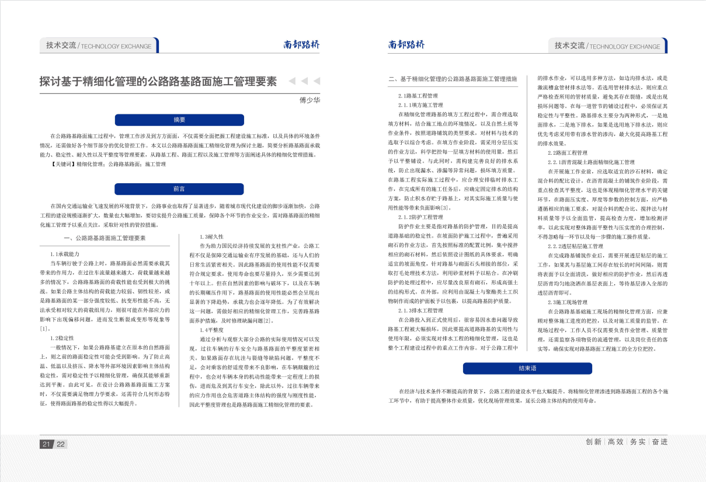This screenshot has width=706, height=482.
Task: Click the blue 摘要 section banner
Action: tap(179, 120)
